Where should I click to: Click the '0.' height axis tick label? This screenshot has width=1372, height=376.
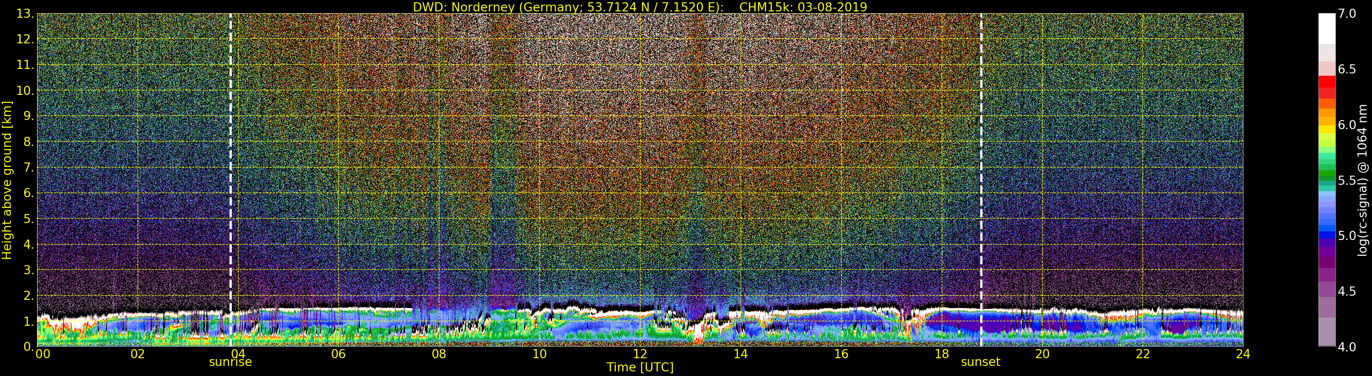(x=29, y=346)
